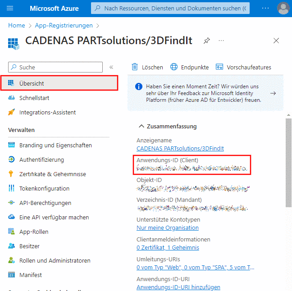The image size is (292, 291).
Task: Open the top bar more options ellipsis
Action: click(x=265, y=8)
